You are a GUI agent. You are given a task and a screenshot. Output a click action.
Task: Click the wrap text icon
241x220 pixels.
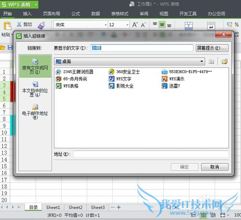[x=211, y=26]
